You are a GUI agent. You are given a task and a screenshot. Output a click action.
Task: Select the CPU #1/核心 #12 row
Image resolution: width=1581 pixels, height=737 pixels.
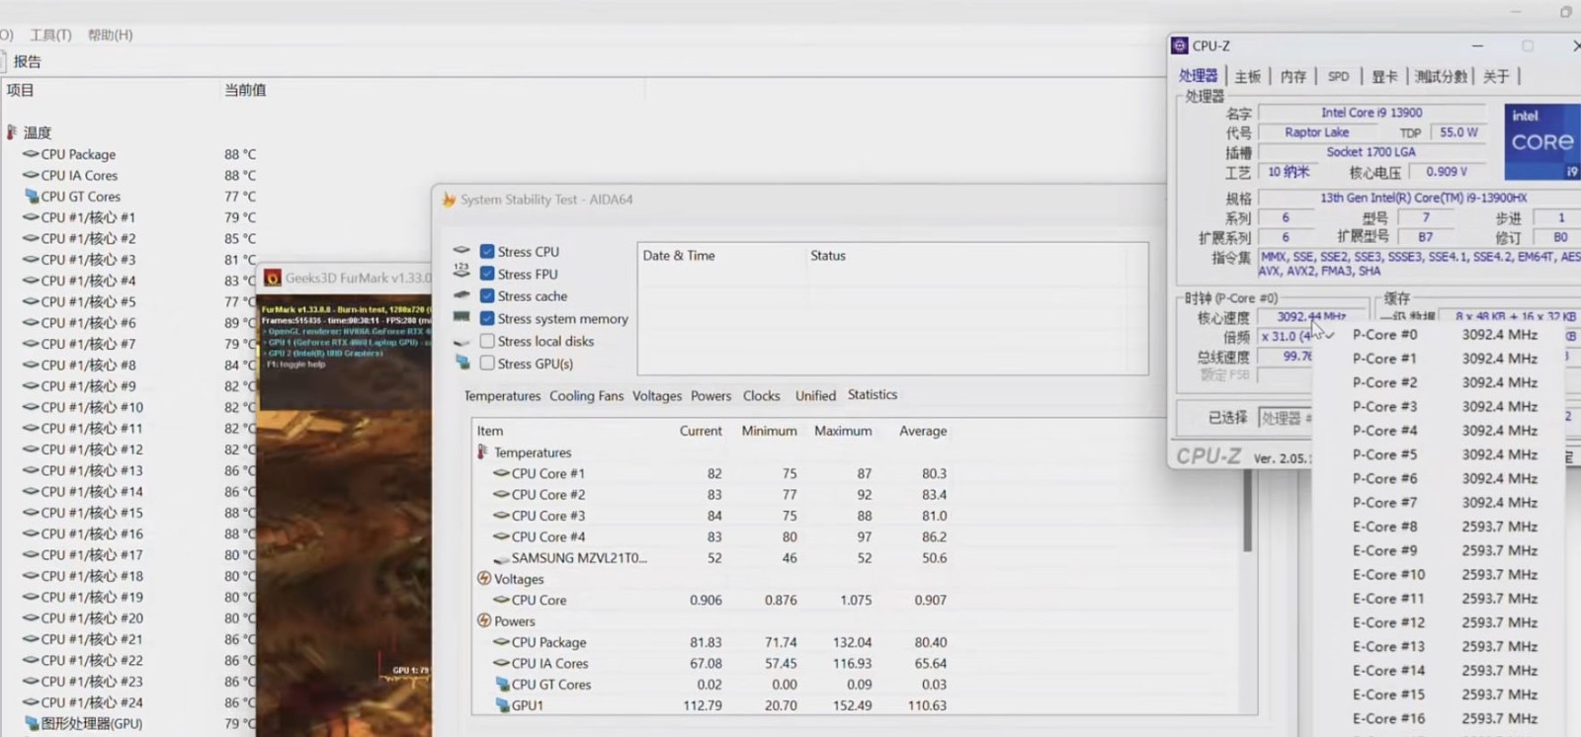pyautogui.click(x=138, y=450)
